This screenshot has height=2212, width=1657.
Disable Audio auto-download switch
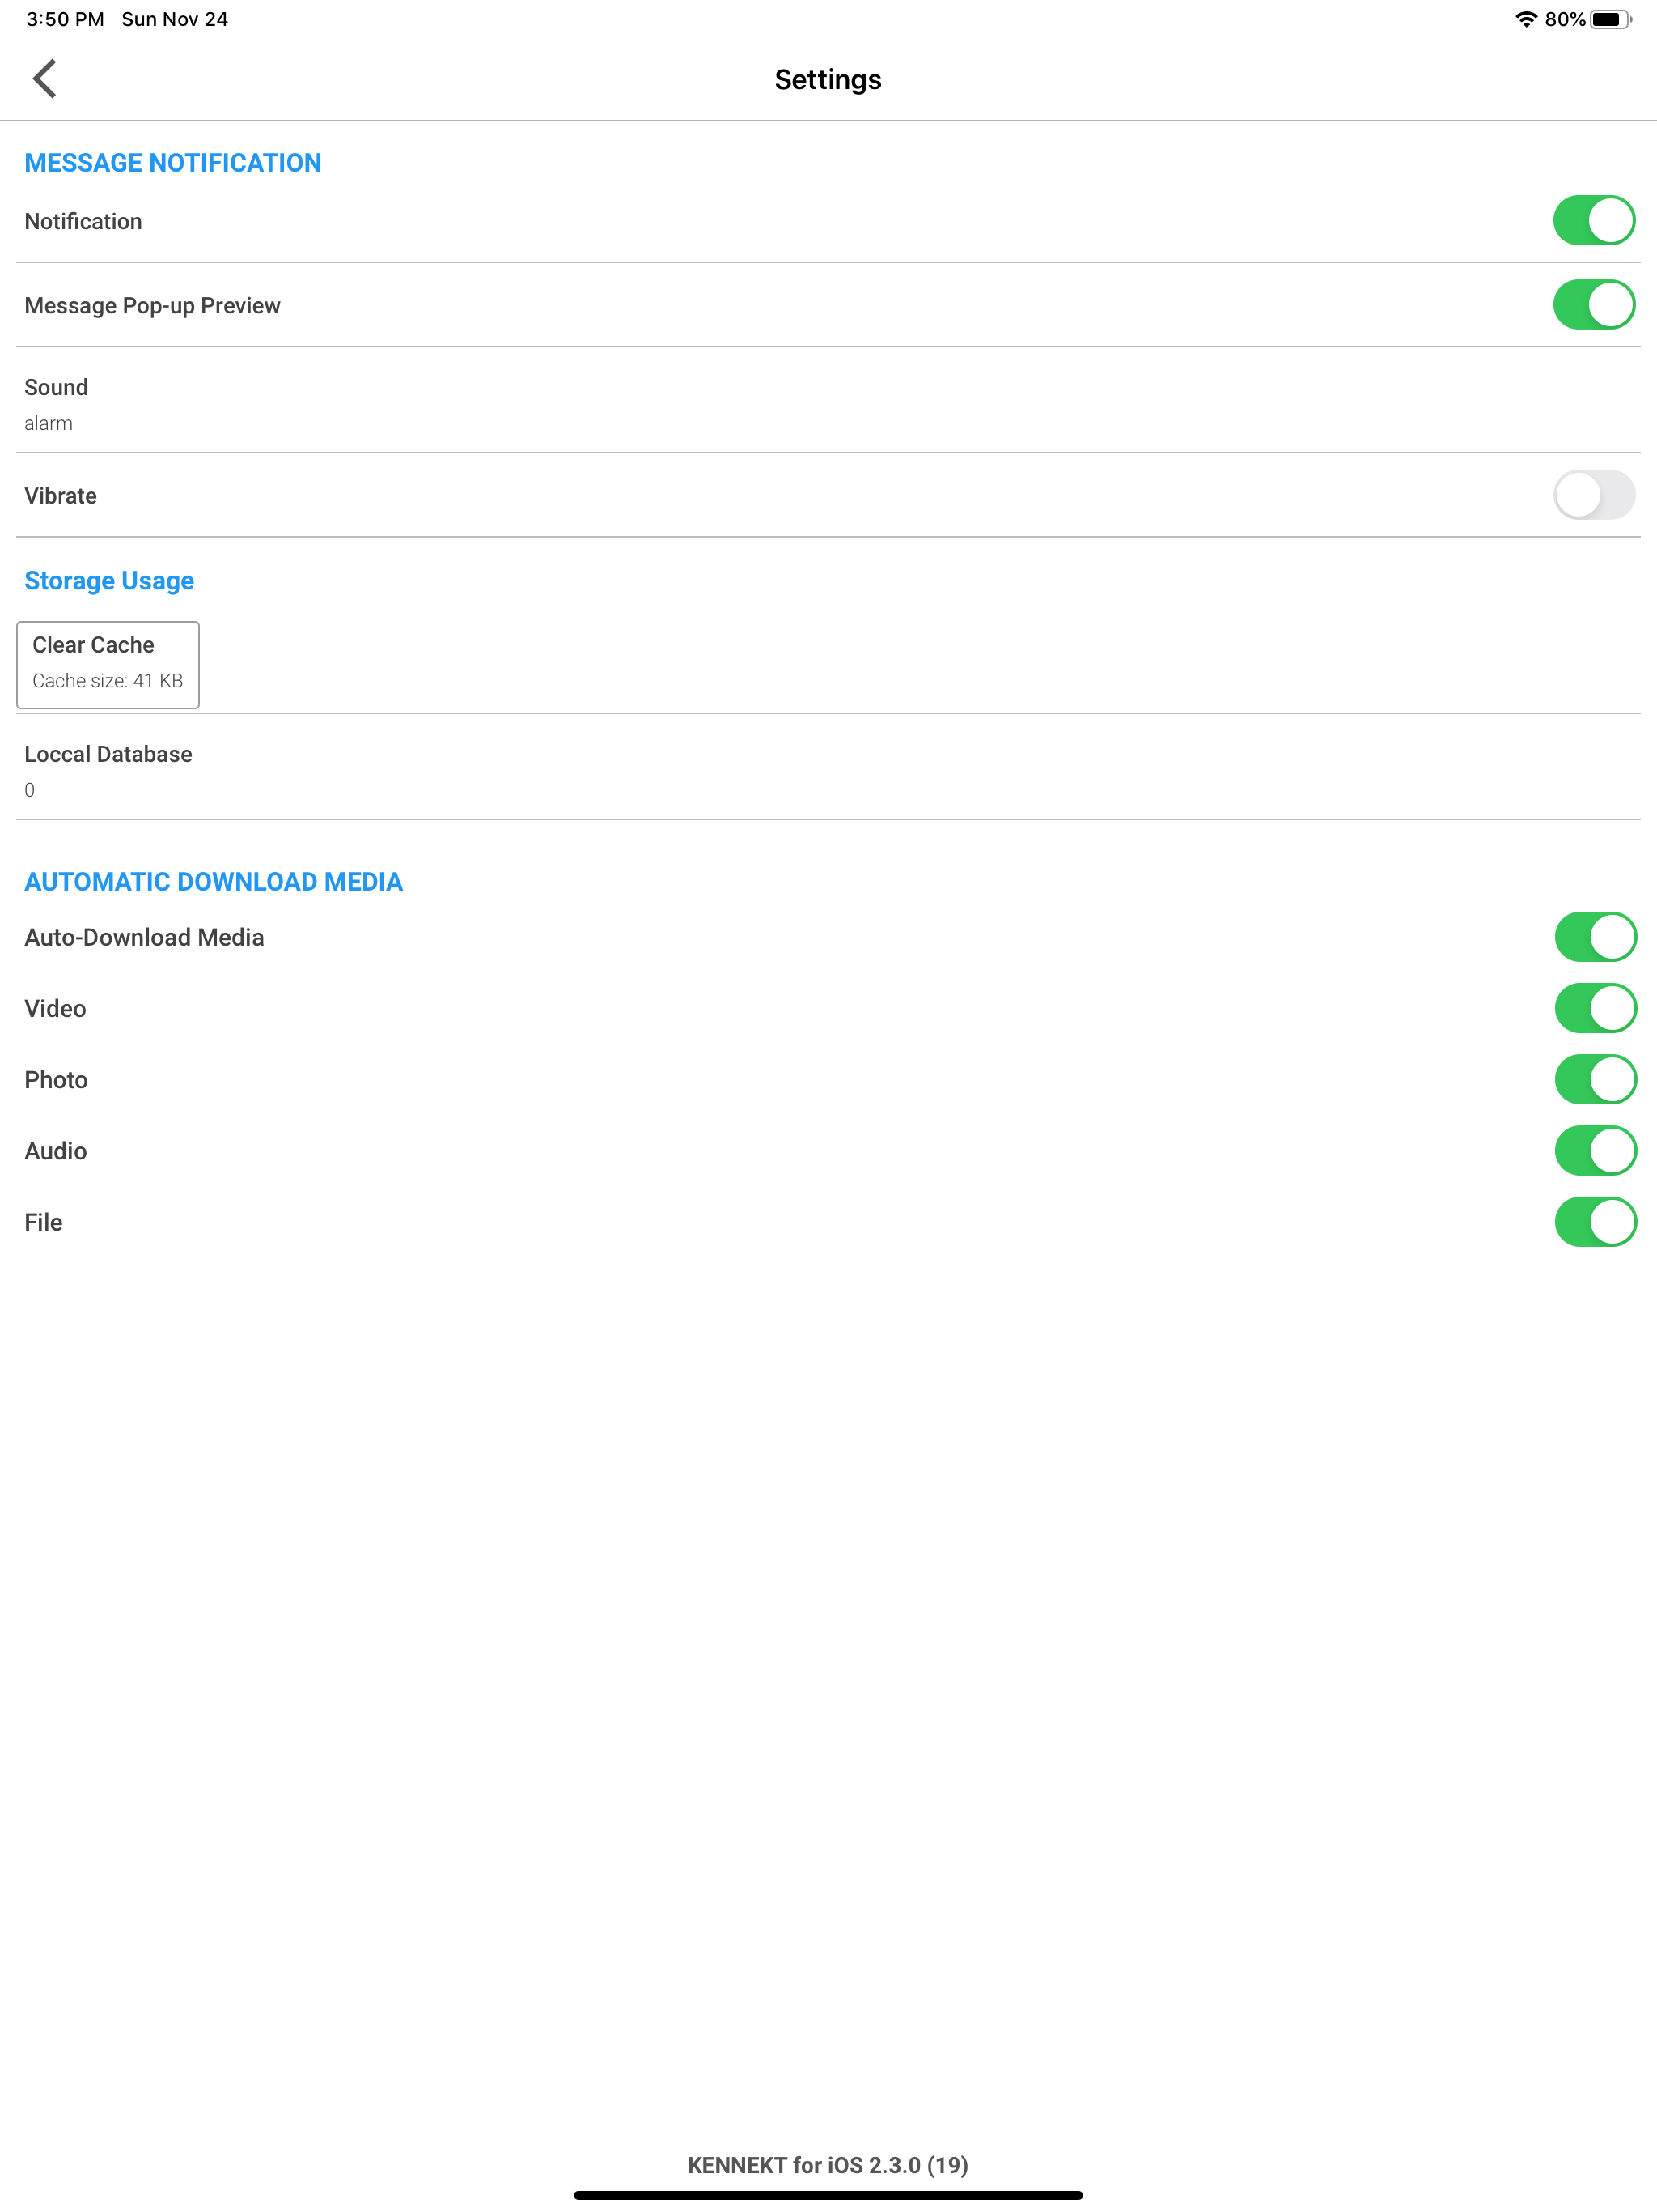pos(1595,1151)
